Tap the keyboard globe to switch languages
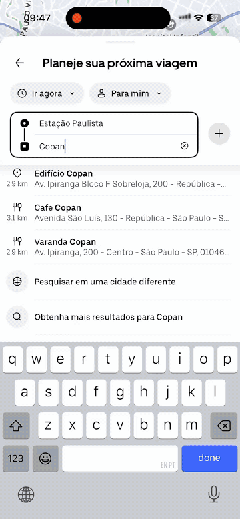This screenshot has width=240, height=519. coord(26,495)
